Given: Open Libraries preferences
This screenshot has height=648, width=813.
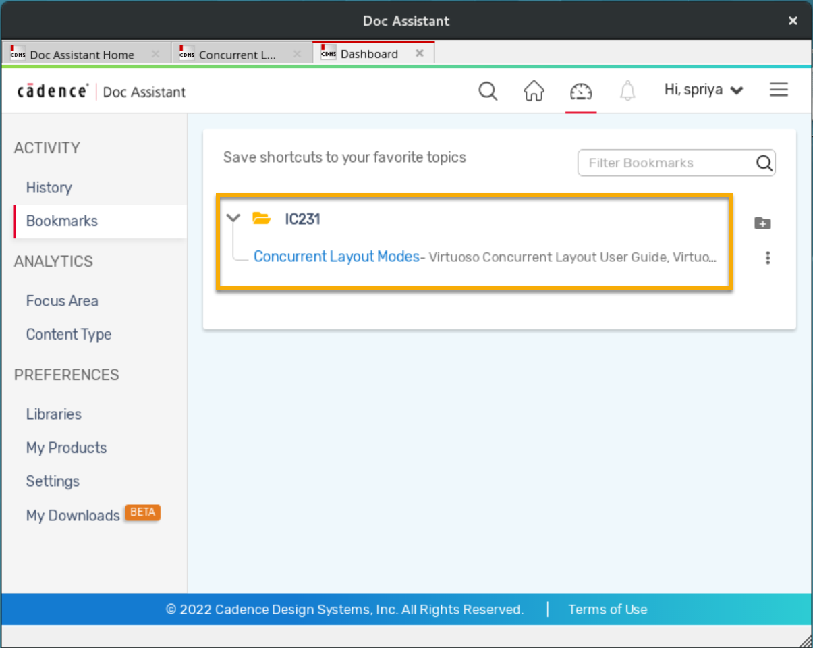Looking at the screenshot, I should 54,414.
